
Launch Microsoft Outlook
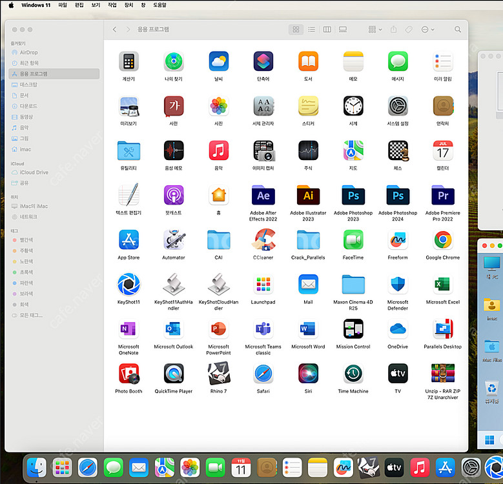click(174, 329)
